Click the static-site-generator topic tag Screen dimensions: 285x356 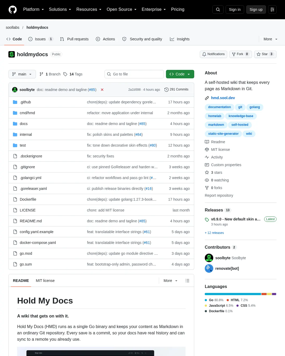[x=223, y=134]
